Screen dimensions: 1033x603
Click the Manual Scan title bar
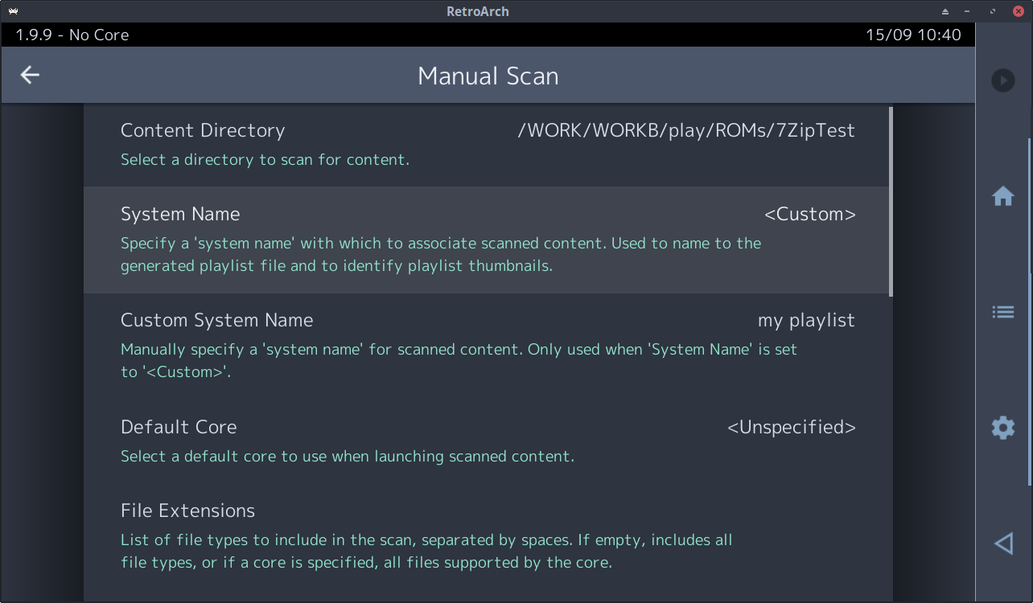(x=488, y=75)
